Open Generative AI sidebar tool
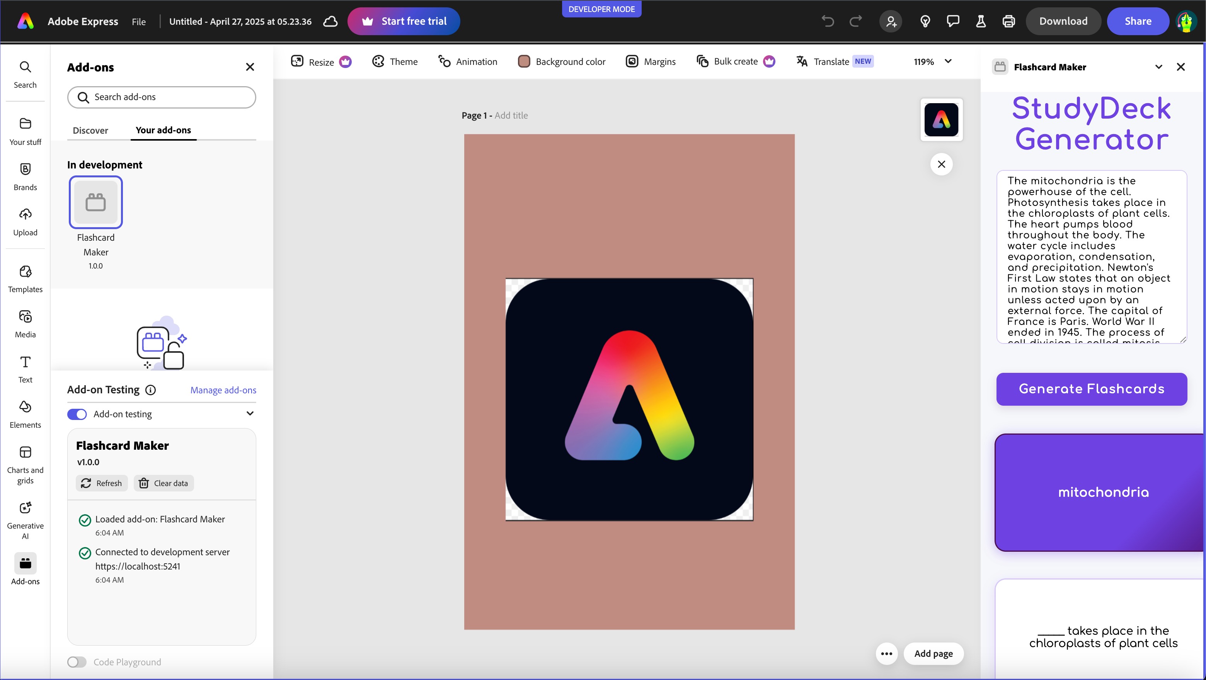This screenshot has height=680, width=1206. (x=25, y=520)
